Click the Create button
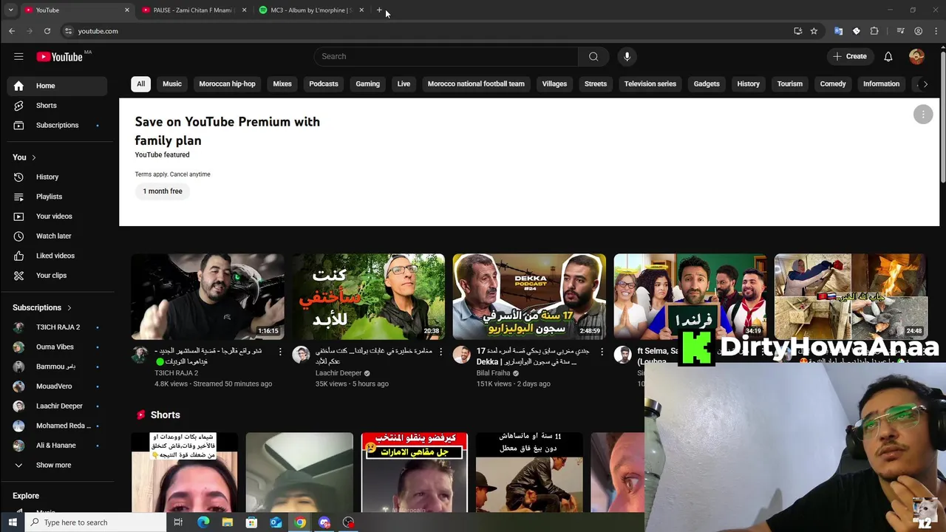Image resolution: width=946 pixels, height=532 pixels. (x=850, y=56)
